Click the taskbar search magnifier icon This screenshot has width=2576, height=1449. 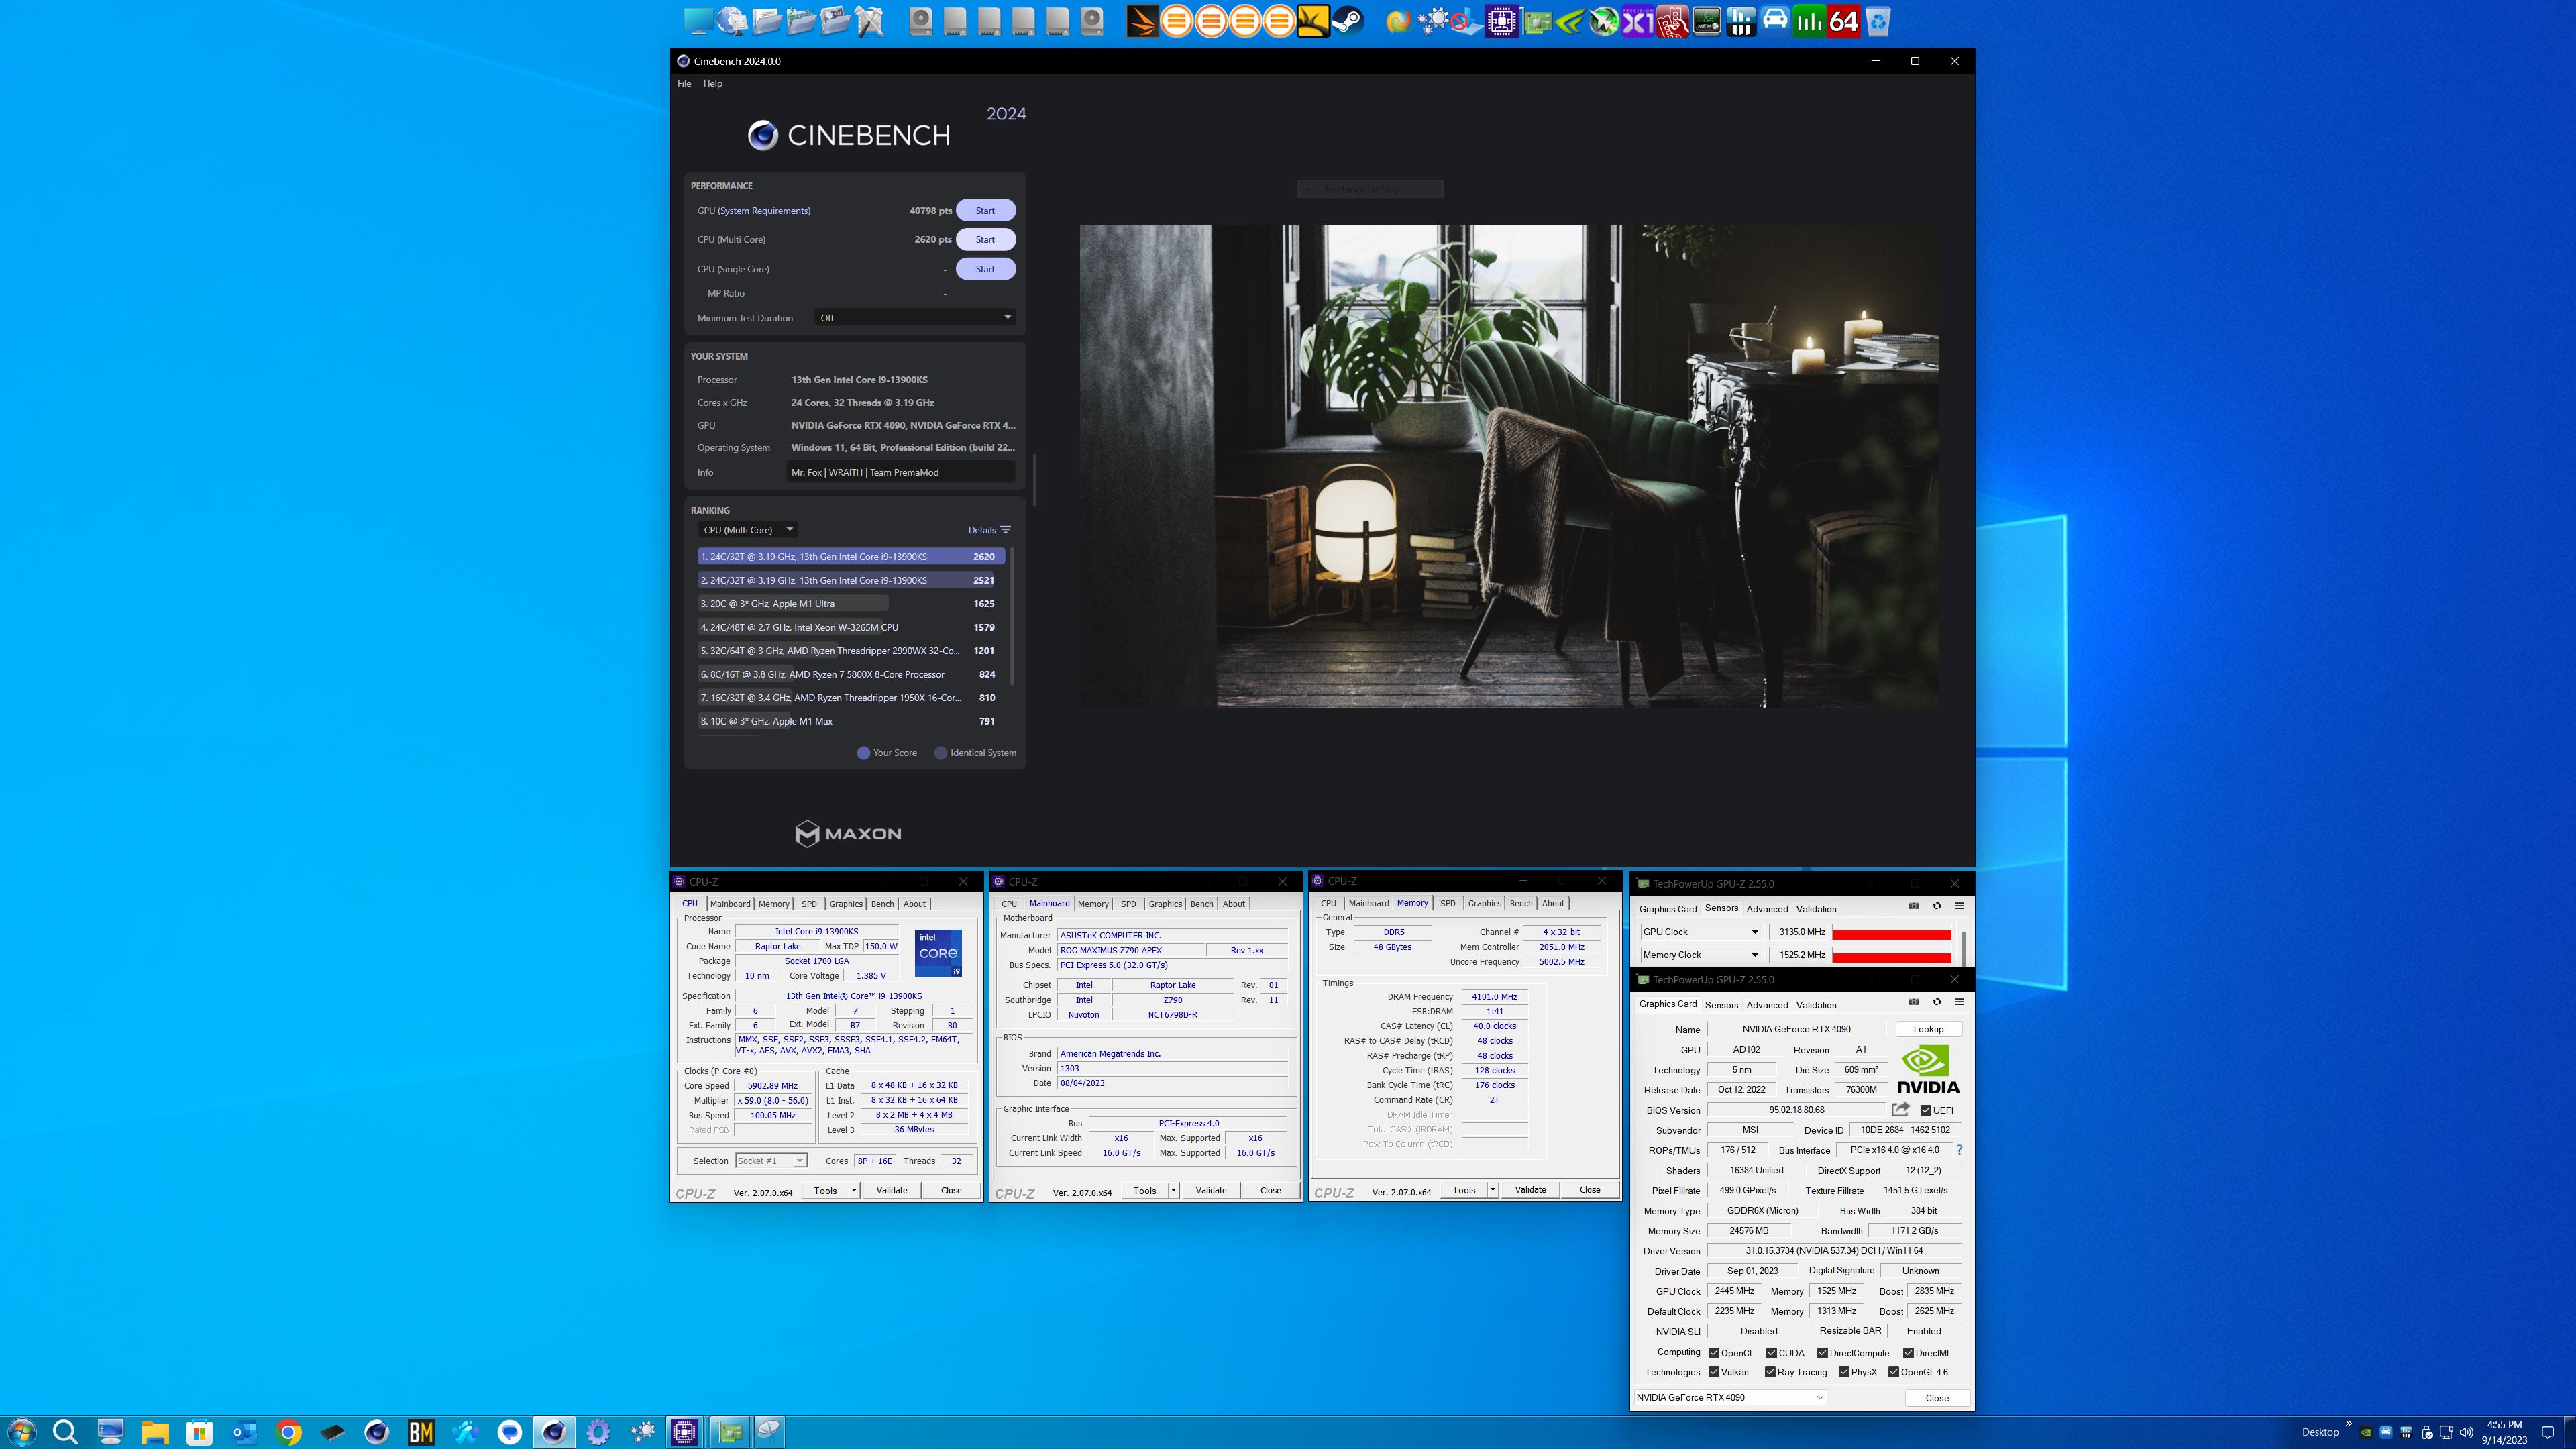point(66,1432)
